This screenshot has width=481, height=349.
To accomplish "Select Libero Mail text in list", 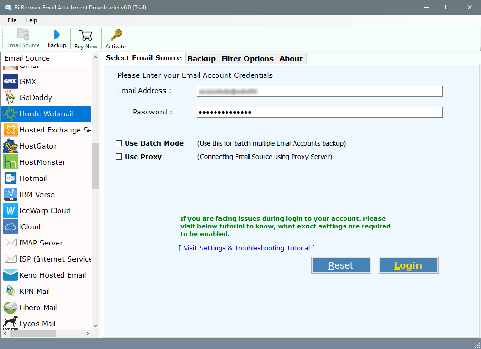I will (x=38, y=307).
